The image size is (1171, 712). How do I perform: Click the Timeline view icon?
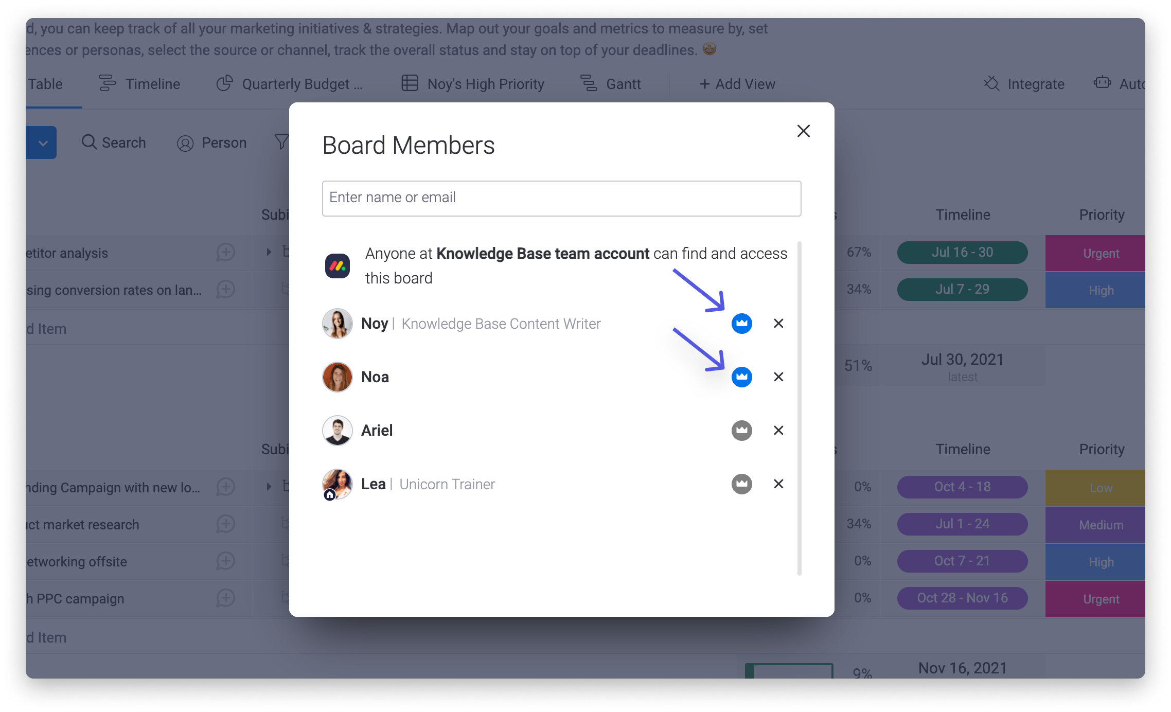pos(107,83)
